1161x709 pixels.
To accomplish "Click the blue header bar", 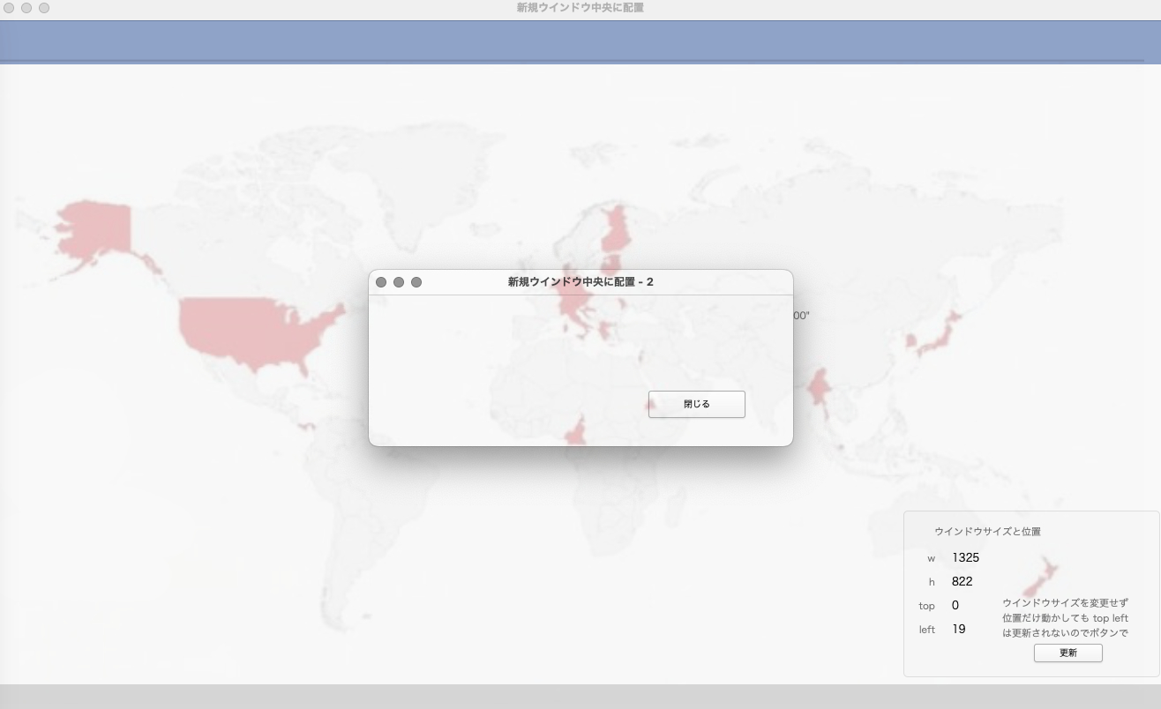I will coord(580,41).
